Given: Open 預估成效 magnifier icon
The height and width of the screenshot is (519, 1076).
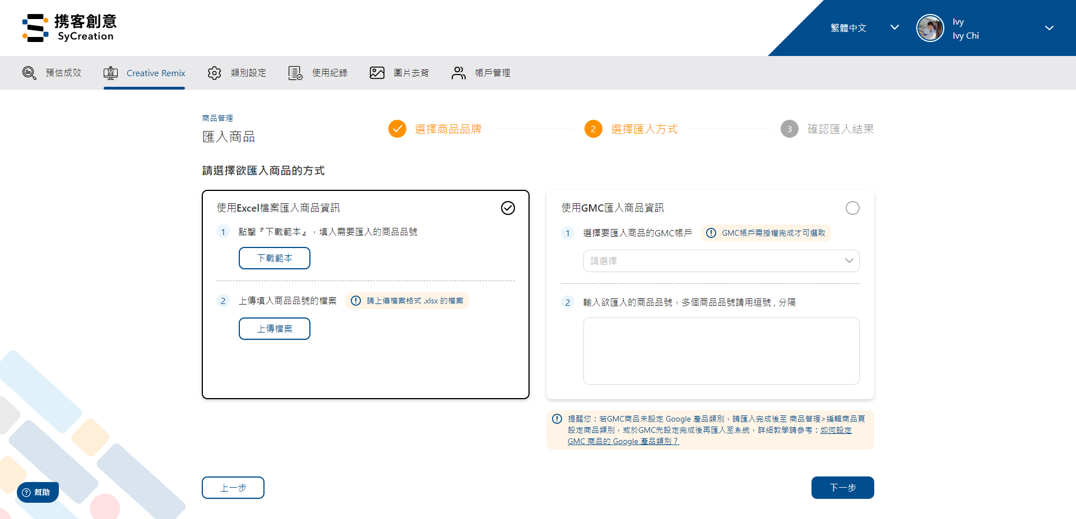Looking at the screenshot, I should (29, 73).
